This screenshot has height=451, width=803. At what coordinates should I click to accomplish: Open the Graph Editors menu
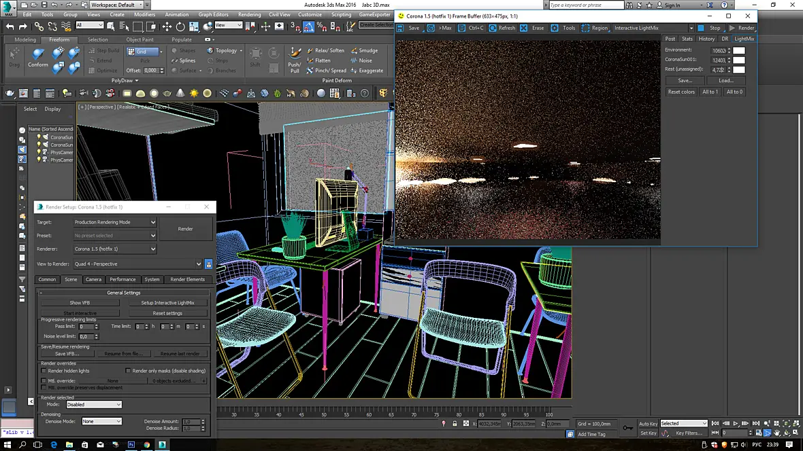[213, 14]
